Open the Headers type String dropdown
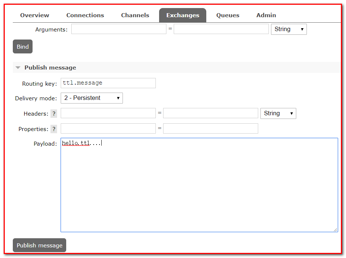The width and height of the screenshot is (346, 258). pyautogui.click(x=278, y=113)
